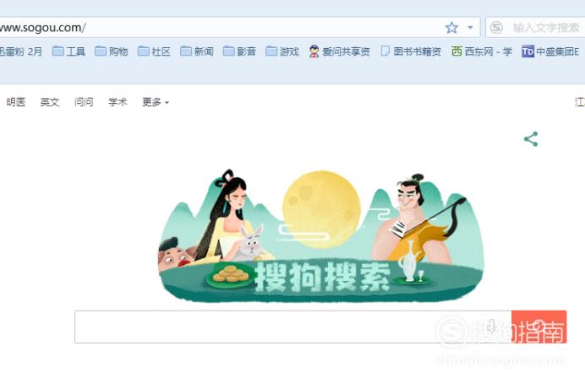Click the green share icon
Screen dimensions: 585x389
coord(531,139)
